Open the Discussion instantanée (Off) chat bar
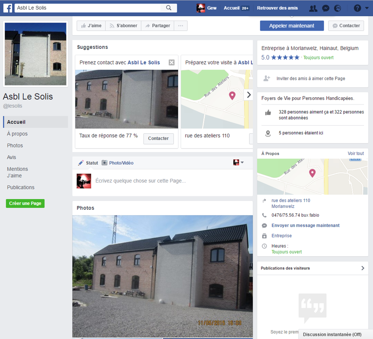Viewport: 373px width, 339px height. [335, 334]
